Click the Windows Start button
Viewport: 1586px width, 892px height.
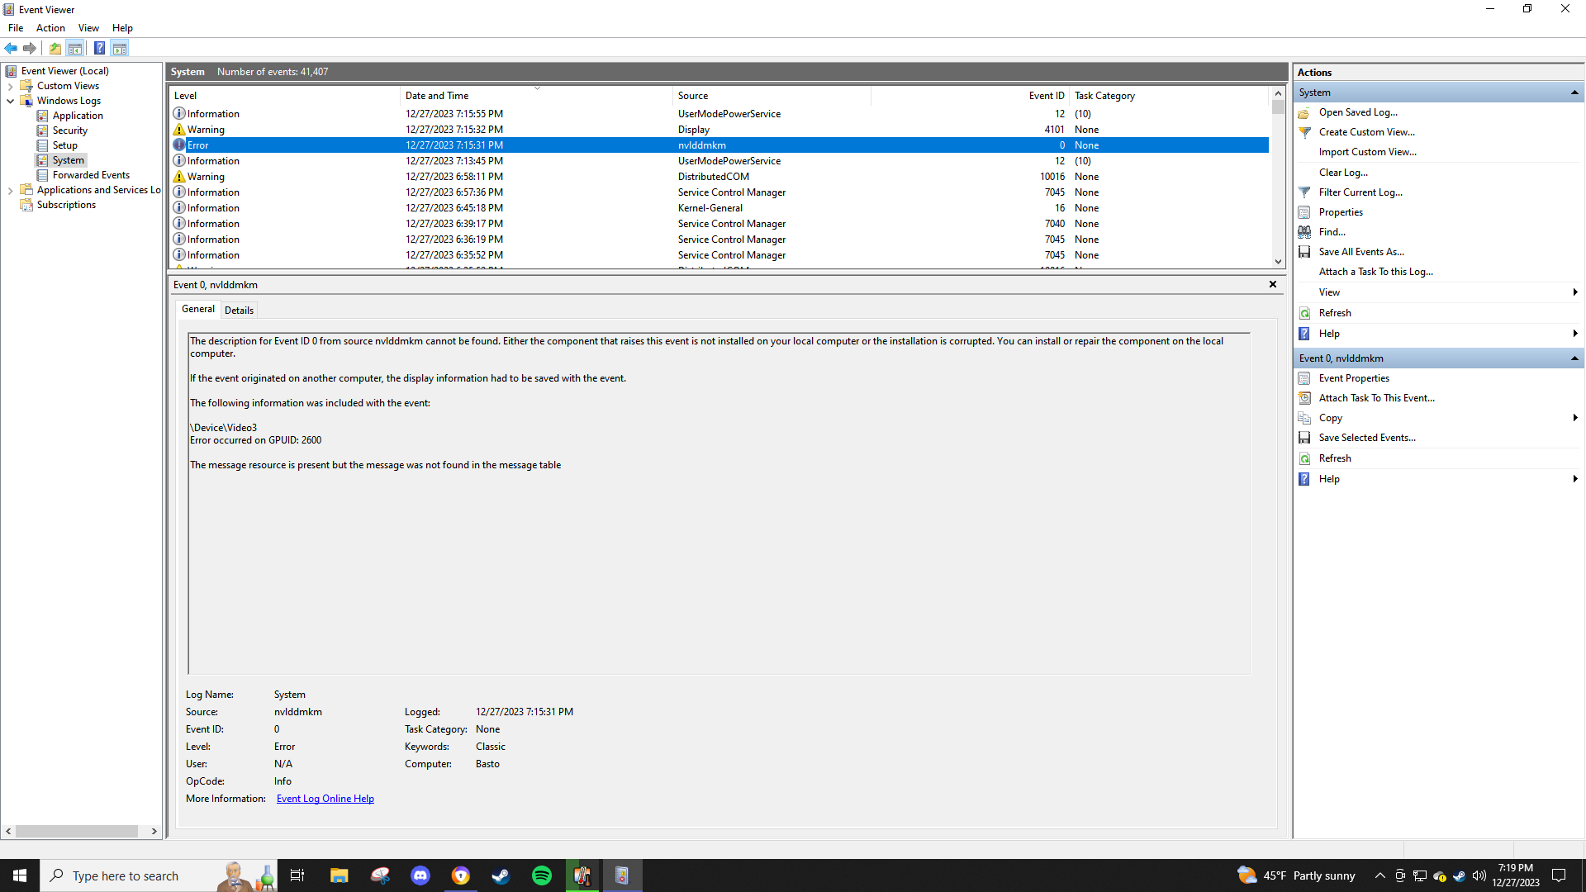click(20, 875)
